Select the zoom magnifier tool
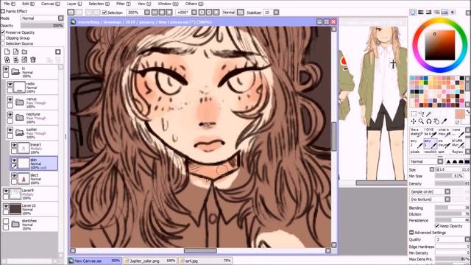This screenshot has width=471, height=265. point(421,121)
